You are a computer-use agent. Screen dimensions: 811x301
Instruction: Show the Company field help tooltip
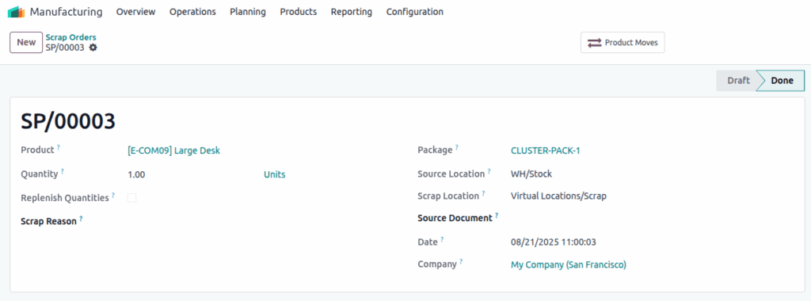[461, 261]
